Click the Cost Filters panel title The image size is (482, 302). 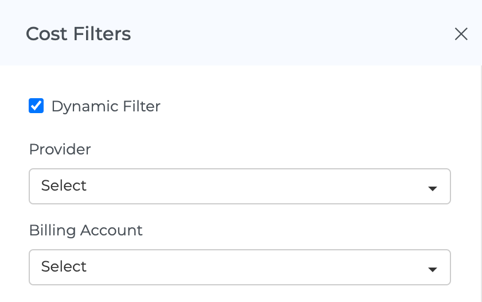(79, 34)
